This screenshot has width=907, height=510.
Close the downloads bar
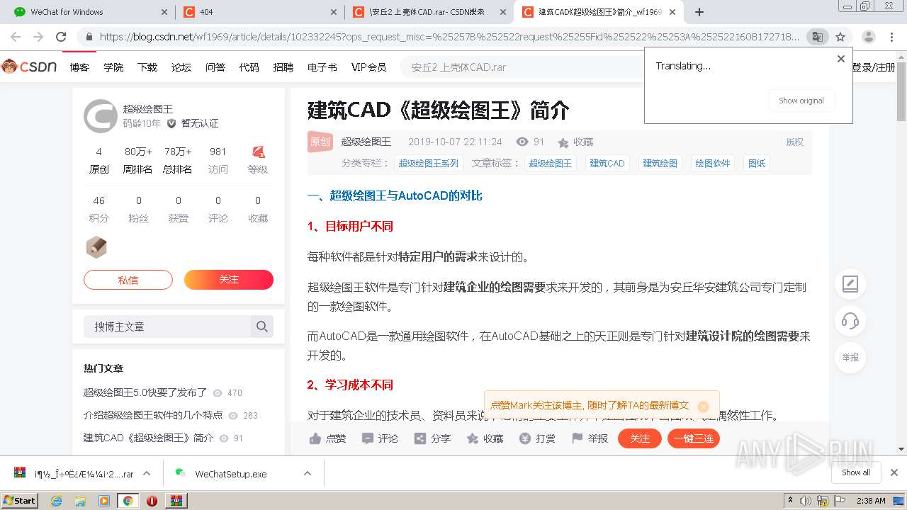coord(894,472)
